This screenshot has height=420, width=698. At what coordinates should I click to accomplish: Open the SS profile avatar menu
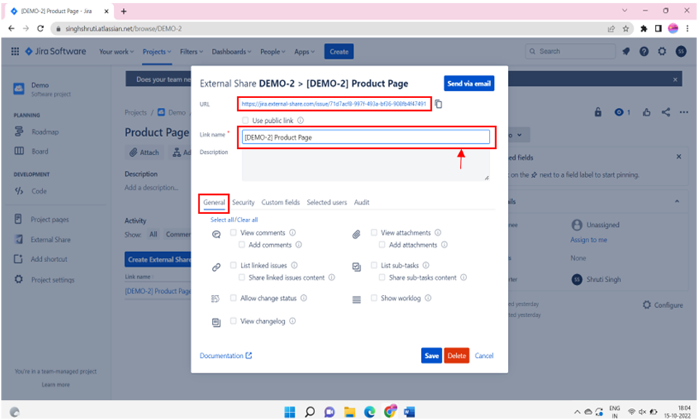(x=681, y=52)
